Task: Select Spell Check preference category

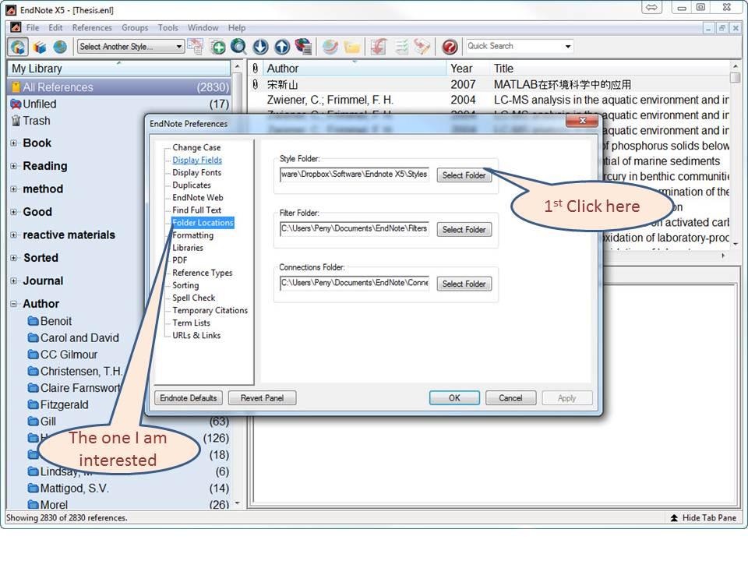Action: [x=194, y=298]
